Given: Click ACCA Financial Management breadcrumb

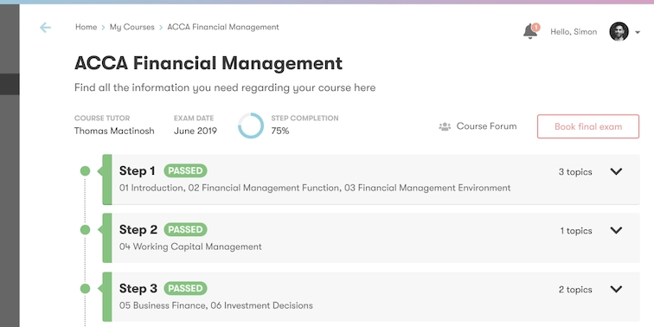Looking at the screenshot, I should pos(223,27).
